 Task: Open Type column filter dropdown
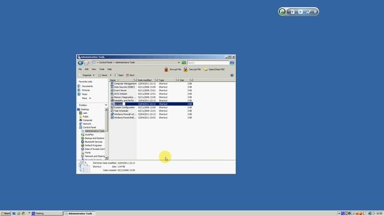tap(178, 80)
